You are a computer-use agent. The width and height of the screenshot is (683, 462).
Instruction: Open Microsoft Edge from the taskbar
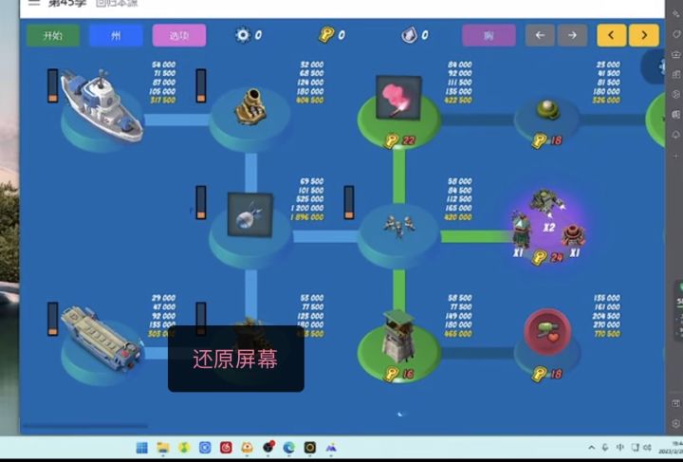pos(288,448)
